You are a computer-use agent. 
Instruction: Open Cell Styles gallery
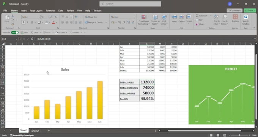164,20
